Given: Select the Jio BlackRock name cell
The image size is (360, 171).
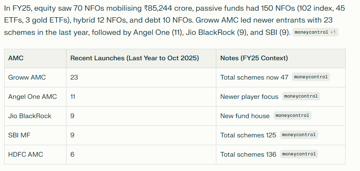Looking at the screenshot, I should coord(30,116).
